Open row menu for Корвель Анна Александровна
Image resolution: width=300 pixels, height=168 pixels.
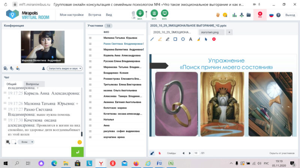pyautogui.click(x=90, y=55)
